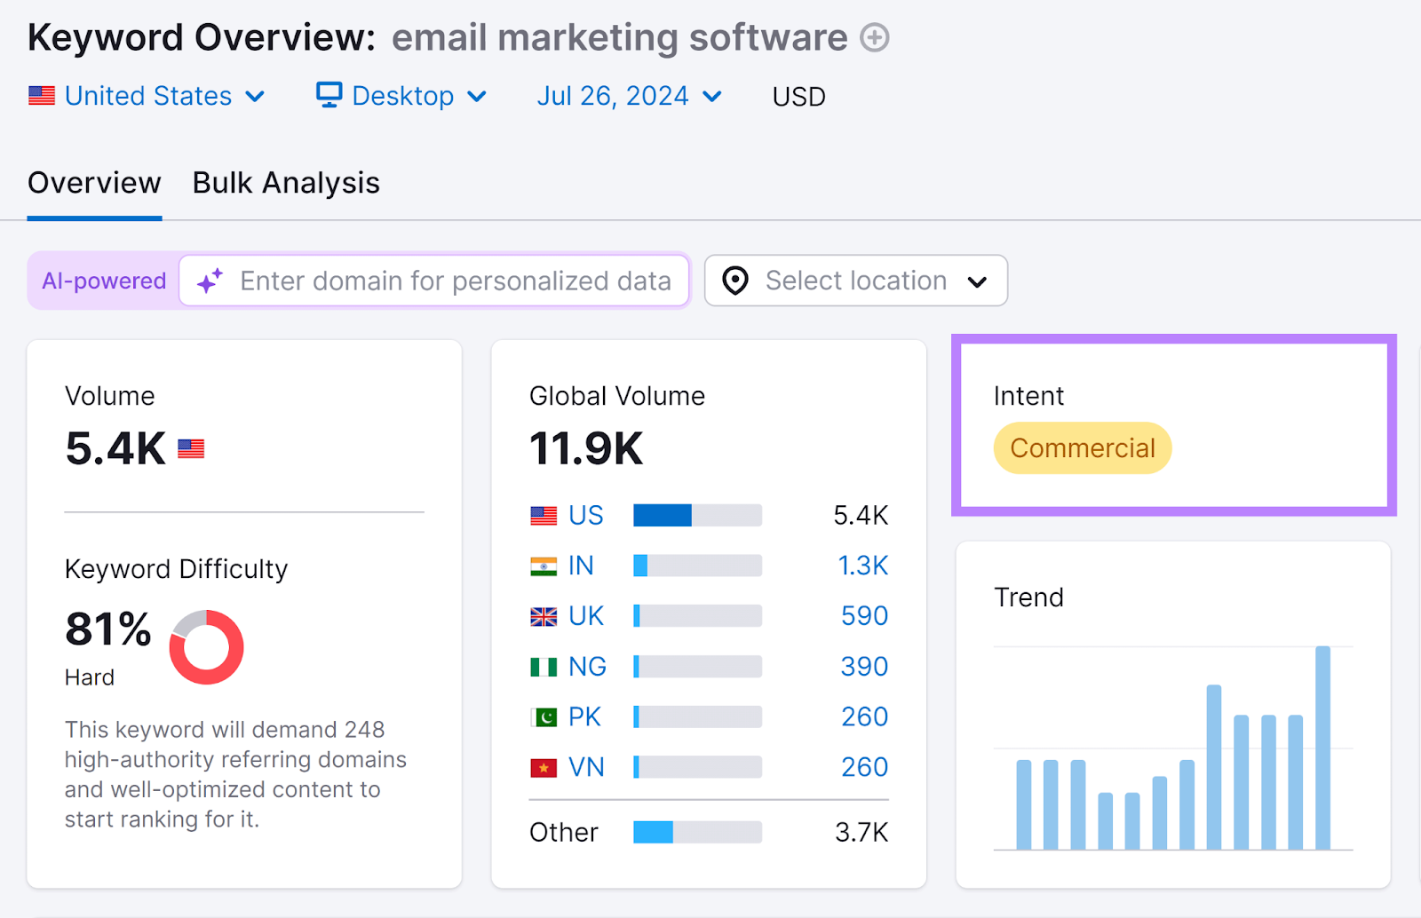This screenshot has width=1421, height=918.
Task: Open the Select location dropdown
Action: click(855, 281)
